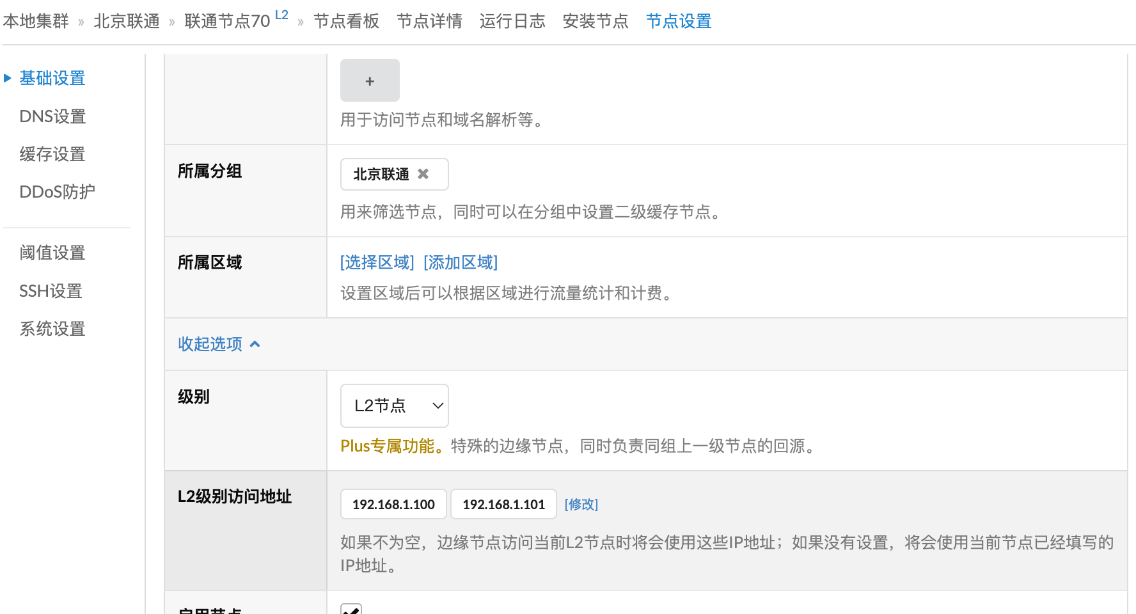Open 缓存设置 settings
The image size is (1136, 614).
(x=52, y=154)
